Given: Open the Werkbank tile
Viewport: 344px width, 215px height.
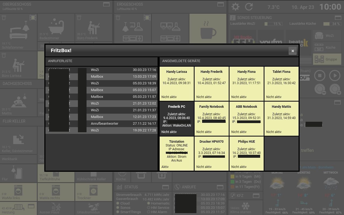Looking at the screenshot, I should [x=19, y=159].
